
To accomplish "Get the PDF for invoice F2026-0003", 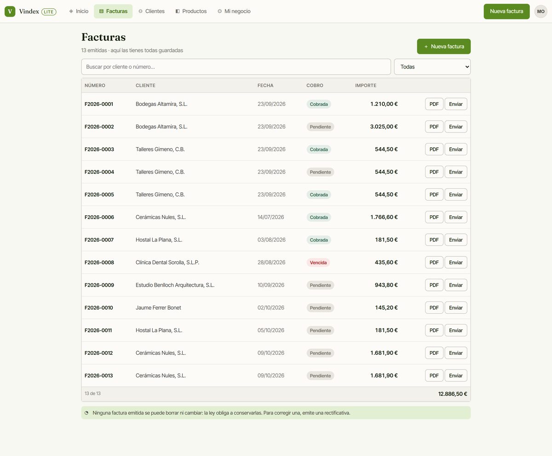I will coord(434,149).
